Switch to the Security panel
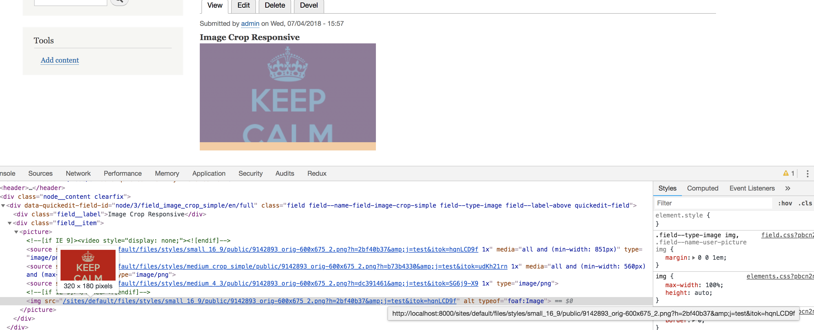 click(250, 173)
